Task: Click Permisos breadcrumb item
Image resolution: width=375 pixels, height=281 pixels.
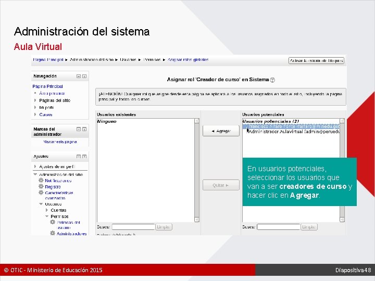Action: click(152, 60)
